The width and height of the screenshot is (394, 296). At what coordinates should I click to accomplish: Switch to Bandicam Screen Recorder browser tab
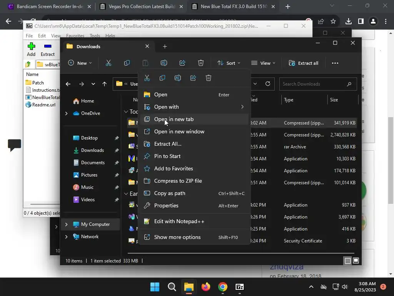[49, 7]
